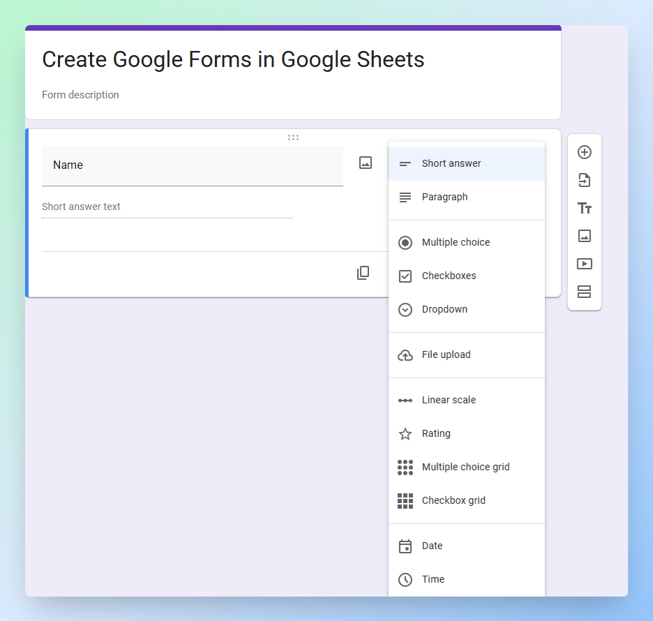This screenshot has width=653, height=621.
Task: Add title and description via Tt icon
Action: [x=585, y=208]
